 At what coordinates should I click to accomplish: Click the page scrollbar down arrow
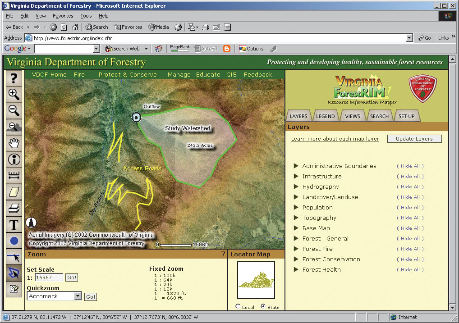(452, 308)
